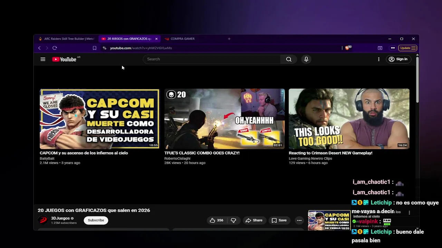
Task: Reload the page with refresh icon
Action: click(55, 48)
